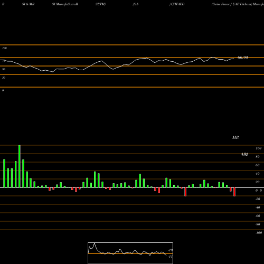The width and height of the screenshot is (264, 264).
Task: Click the 80 label on MR axis
Action: click(x=258, y=157)
